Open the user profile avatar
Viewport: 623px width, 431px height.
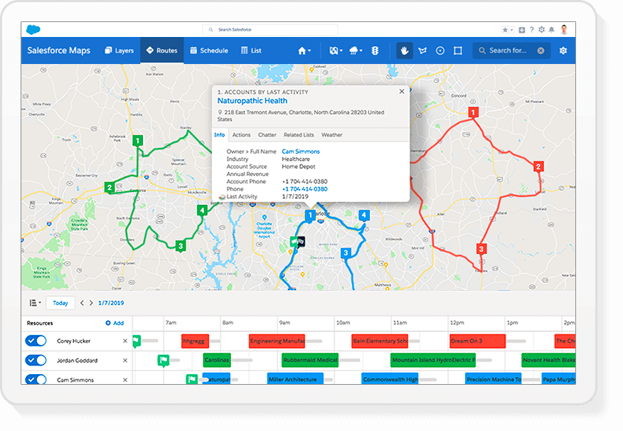pyautogui.click(x=564, y=29)
